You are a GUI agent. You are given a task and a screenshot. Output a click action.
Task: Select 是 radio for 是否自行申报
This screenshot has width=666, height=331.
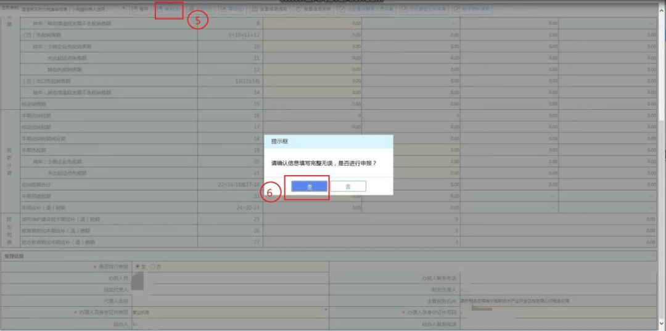(137, 267)
